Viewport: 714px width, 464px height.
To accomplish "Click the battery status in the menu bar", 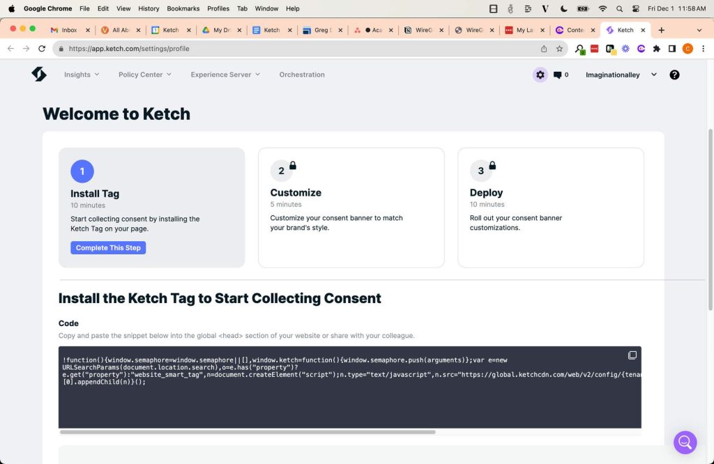I will click(x=582, y=8).
